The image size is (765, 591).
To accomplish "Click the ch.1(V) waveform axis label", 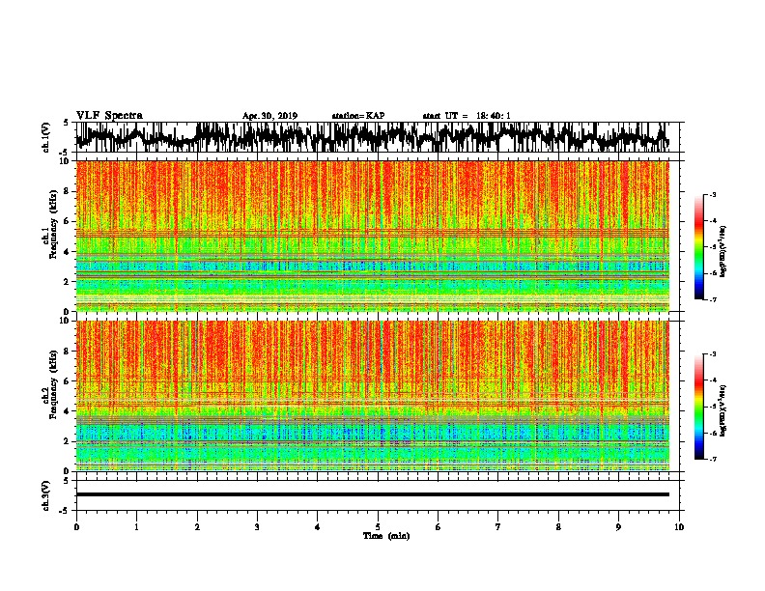I will [x=46, y=137].
